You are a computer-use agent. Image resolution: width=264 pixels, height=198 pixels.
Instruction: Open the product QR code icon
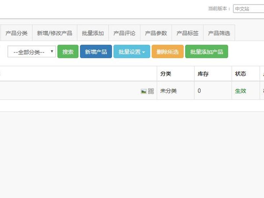click(151, 91)
